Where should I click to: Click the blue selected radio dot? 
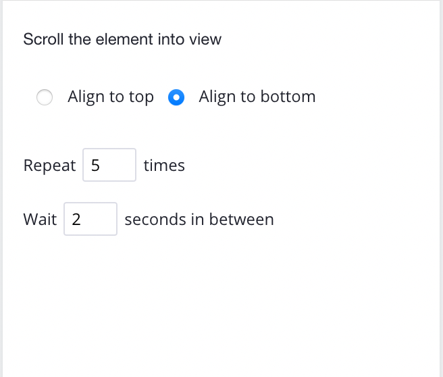(176, 97)
